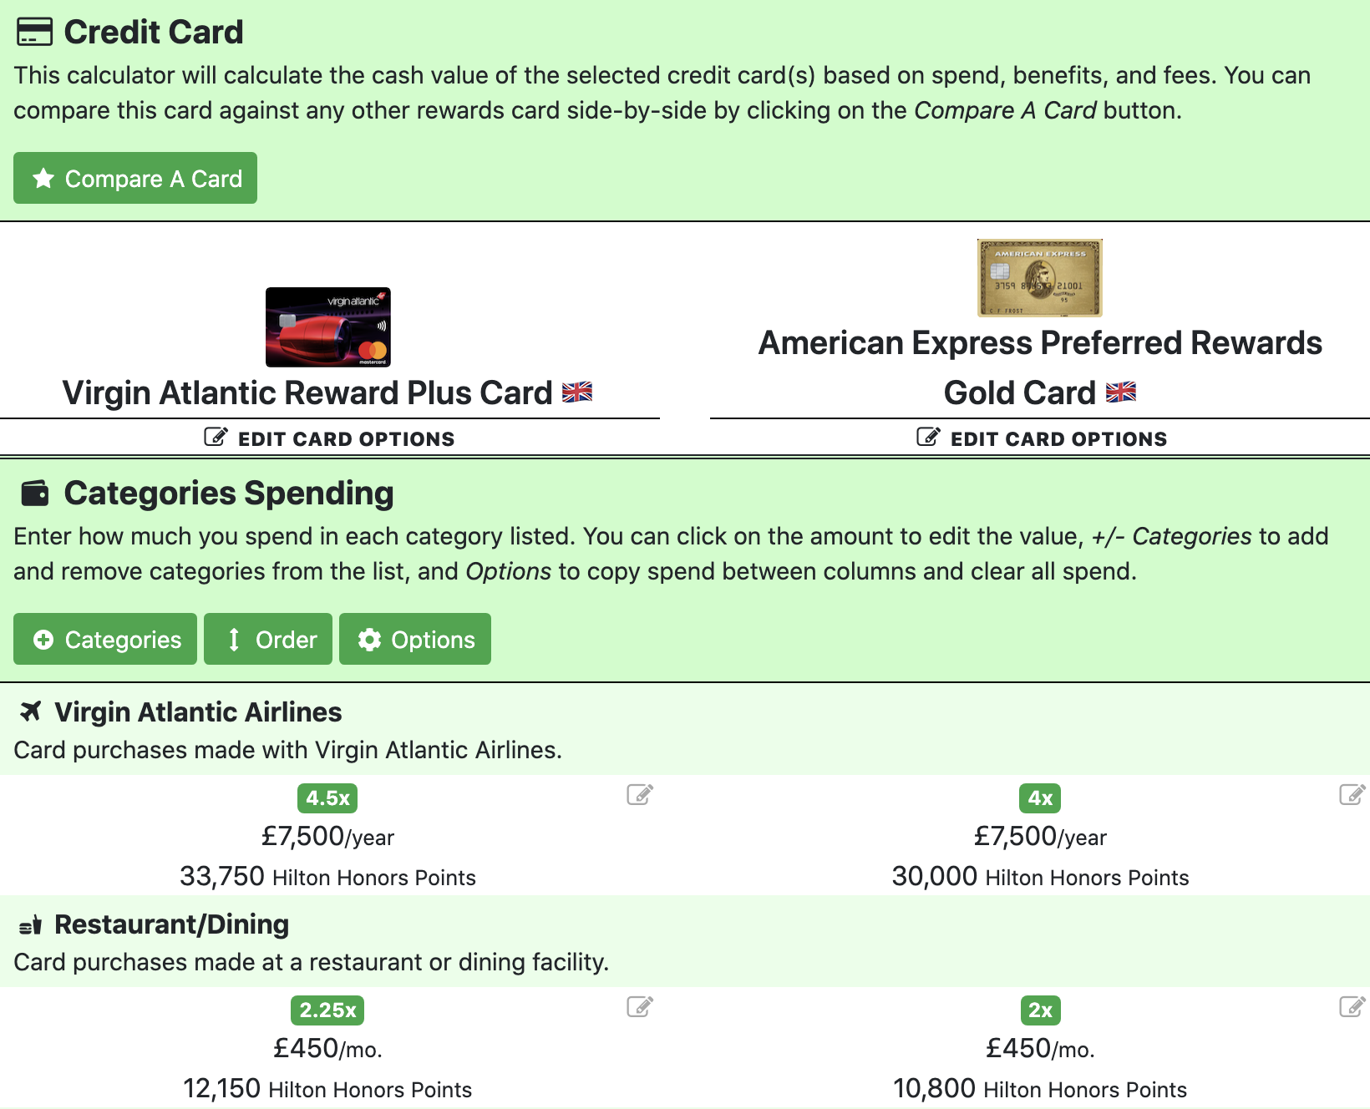Click edit icon for Restaurant/Dining spend, right column

(1352, 1006)
